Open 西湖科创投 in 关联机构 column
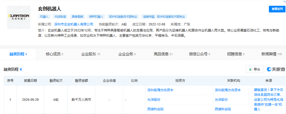286x114 pixels. (223, 109)
